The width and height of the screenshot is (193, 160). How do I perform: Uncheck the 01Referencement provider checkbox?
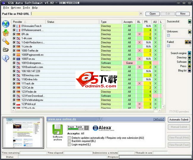pyautogui.click(x=14, y=30)
